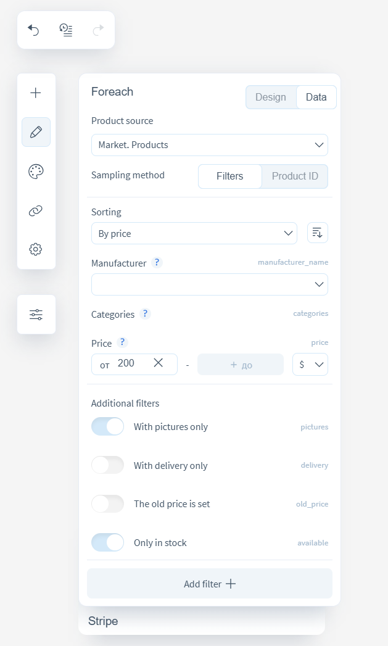Switch to the Design tab
The image size is (388, 646).
(x=271, y=97)
